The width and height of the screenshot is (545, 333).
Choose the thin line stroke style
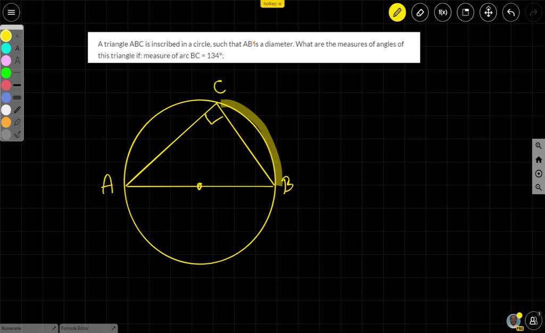16,72
